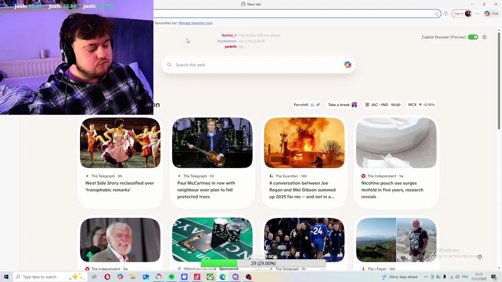Click the scrollbar up arrow

499,31
